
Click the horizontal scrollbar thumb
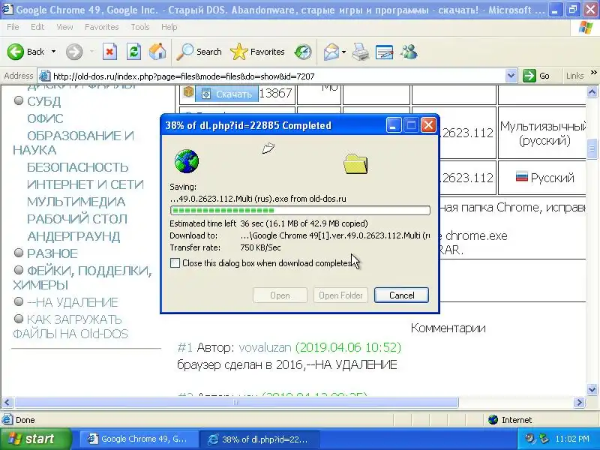236,402
